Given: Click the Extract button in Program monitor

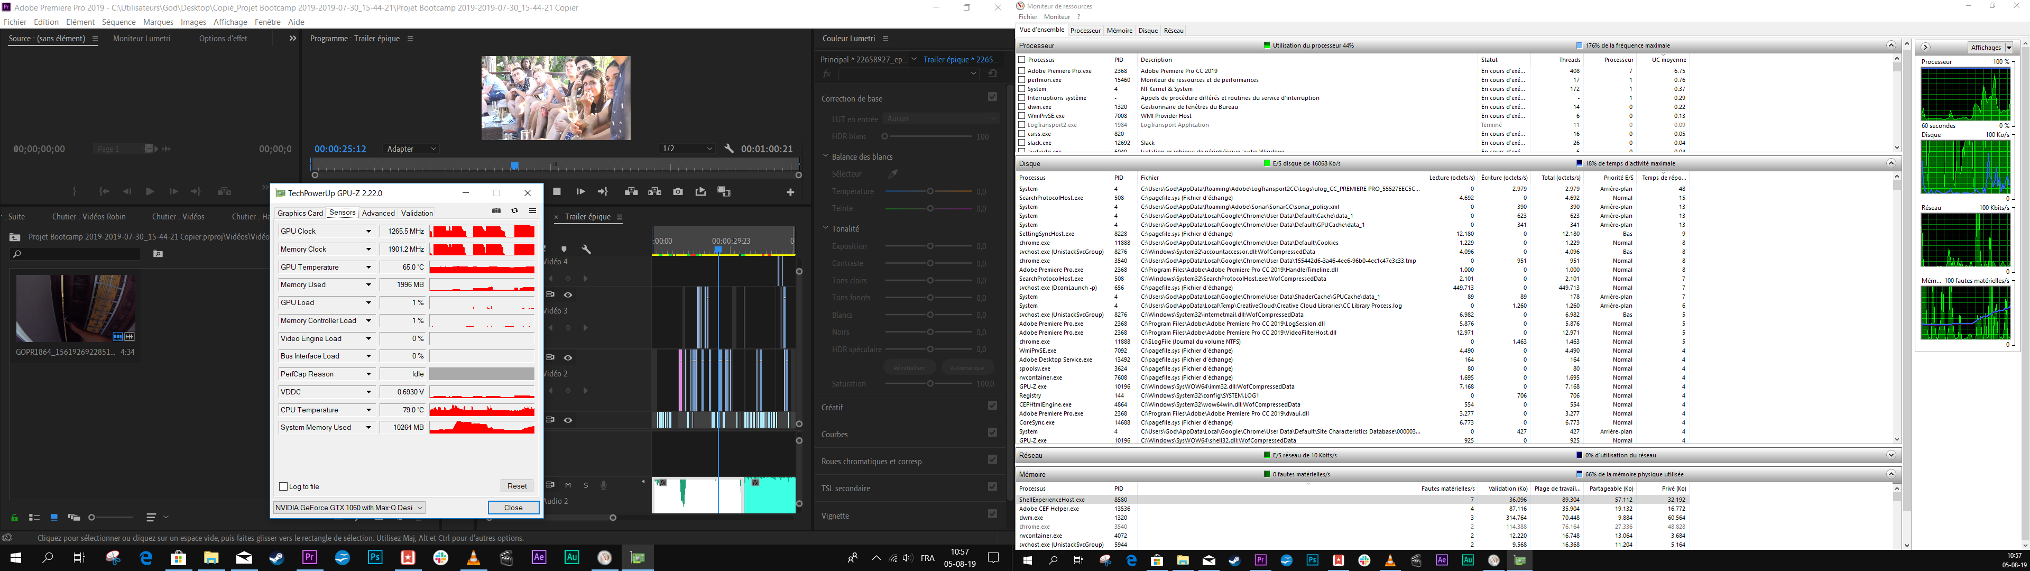Looking at the screenshot, I should [x=655, y=191].
